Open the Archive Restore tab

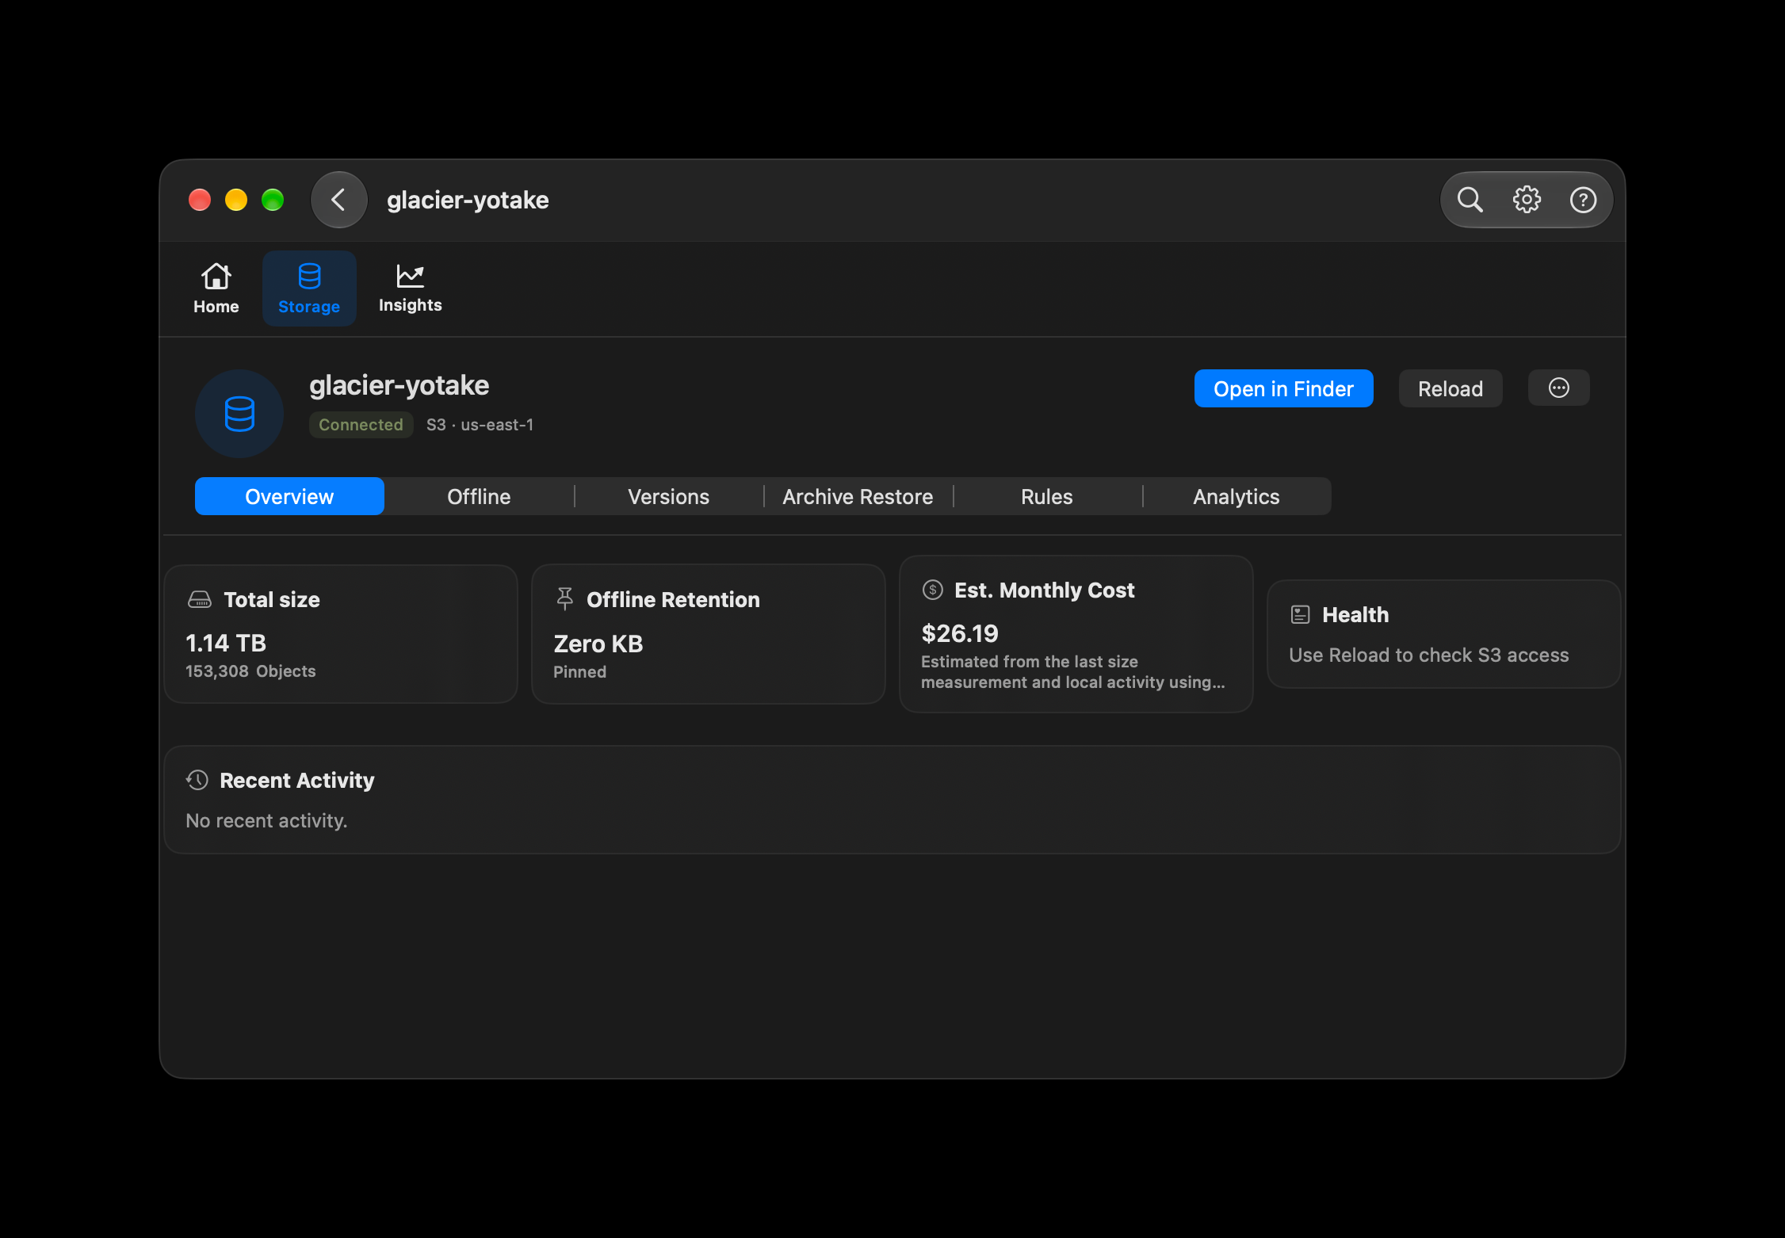tap(858, 496)
